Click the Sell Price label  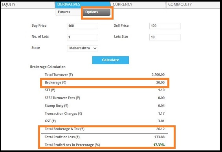pyautogui.click(x=121, y=25)
